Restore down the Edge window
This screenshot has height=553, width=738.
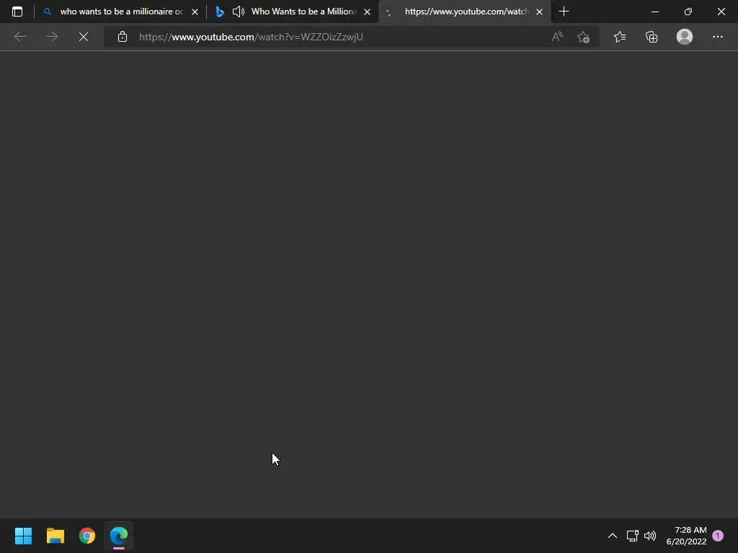pos(688,12)
